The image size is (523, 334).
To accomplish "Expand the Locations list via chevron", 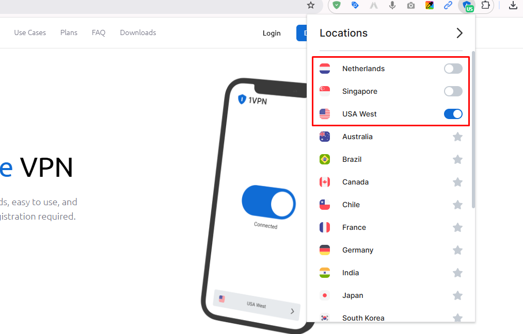I will click(x=459, y=32).
